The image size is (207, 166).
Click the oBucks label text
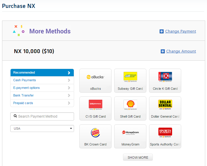[95, 89]
